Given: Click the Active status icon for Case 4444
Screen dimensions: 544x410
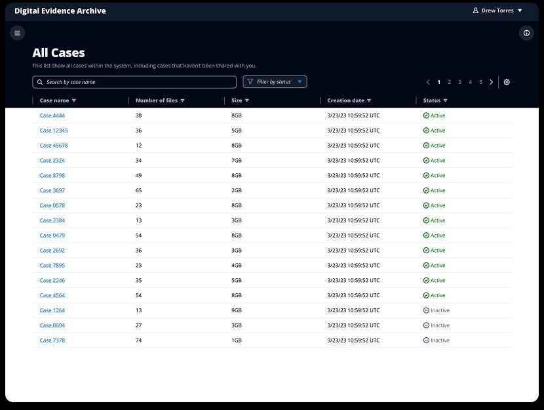Looking at the screenshot, I should point(426,115).
